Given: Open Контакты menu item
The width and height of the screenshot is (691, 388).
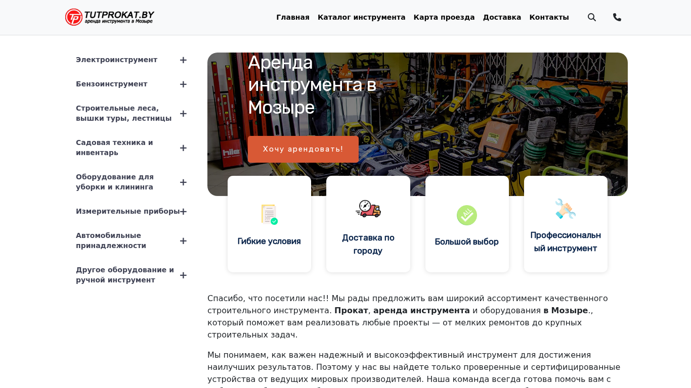Looking at the screenshot, I should pyautogui.click(x=549, y=17).
